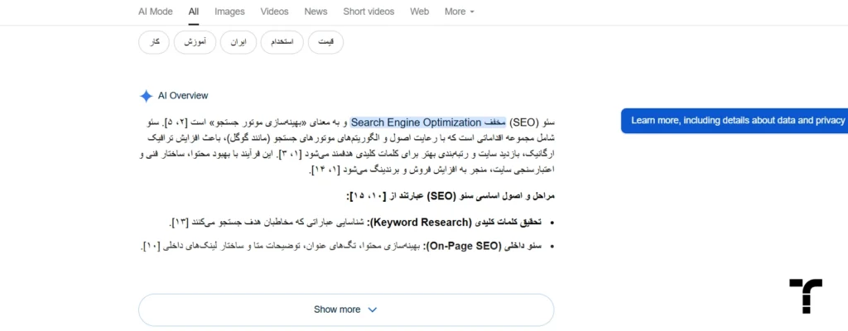Click the Show more chevron arrow
This screenshot has width=848, height=331.
point(372,310)
